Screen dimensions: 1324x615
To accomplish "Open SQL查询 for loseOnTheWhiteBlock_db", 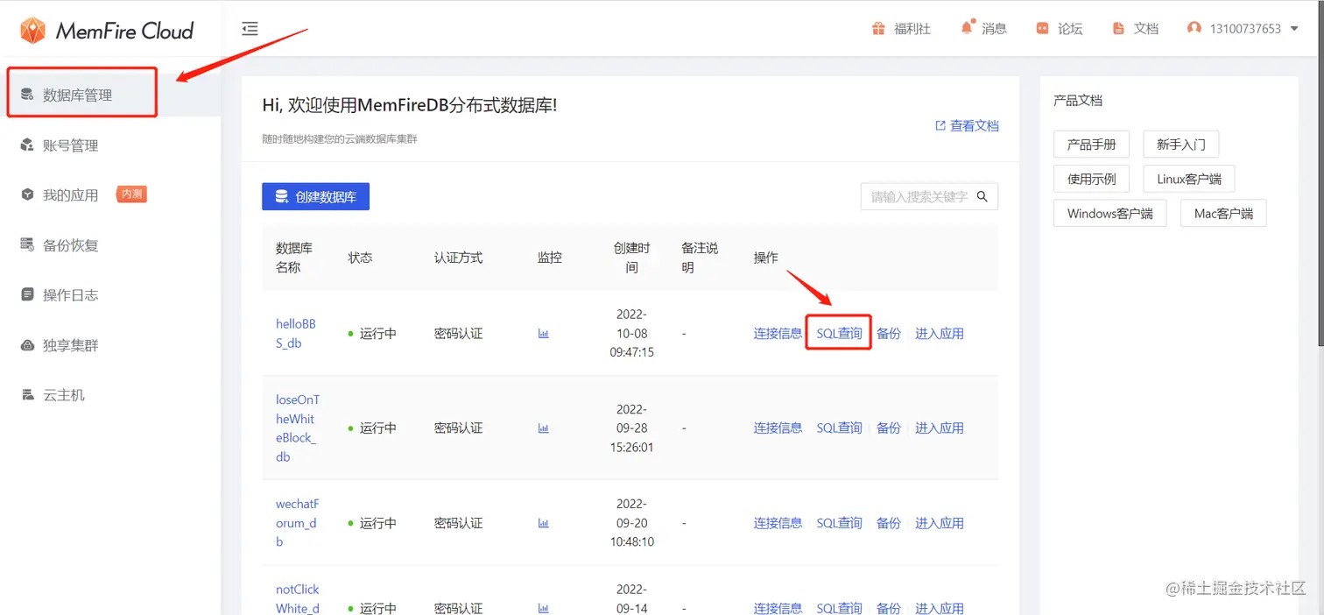I will click(x=839, y=428).
